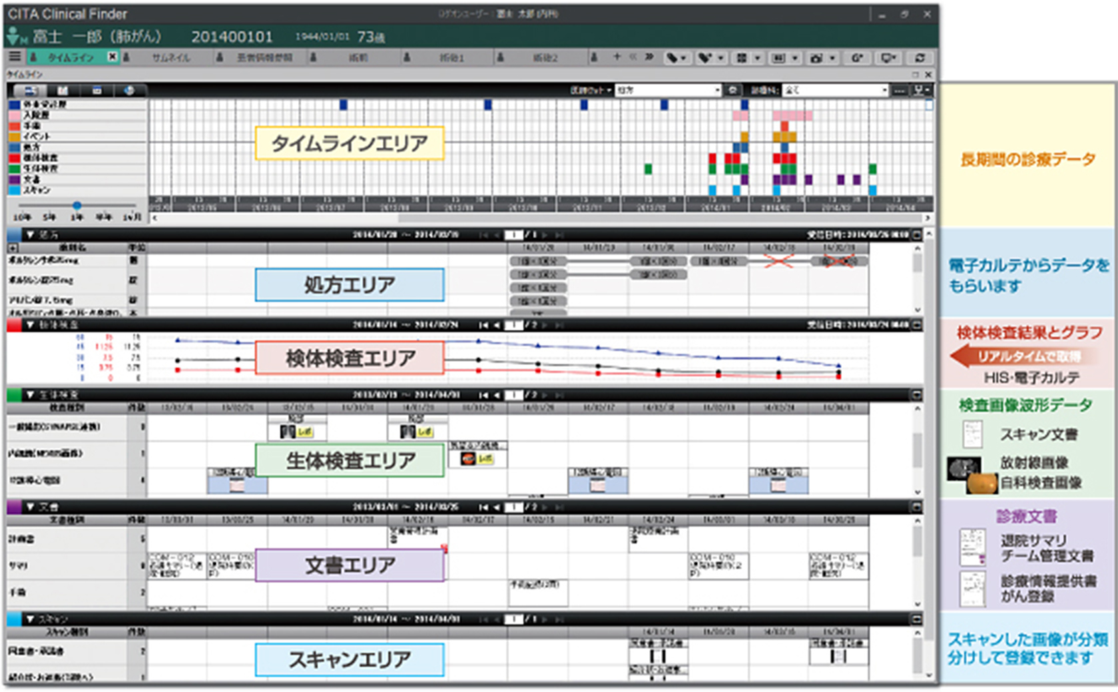Click the settings icon next to the 処方 combo box

(x=732, y=90)
